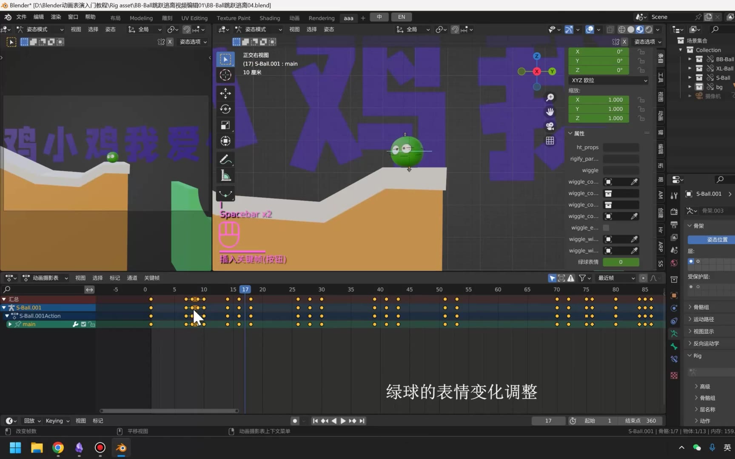The image size is (735, 459).
Task: Click the 姿态位置 button
Action: [711, 240]
